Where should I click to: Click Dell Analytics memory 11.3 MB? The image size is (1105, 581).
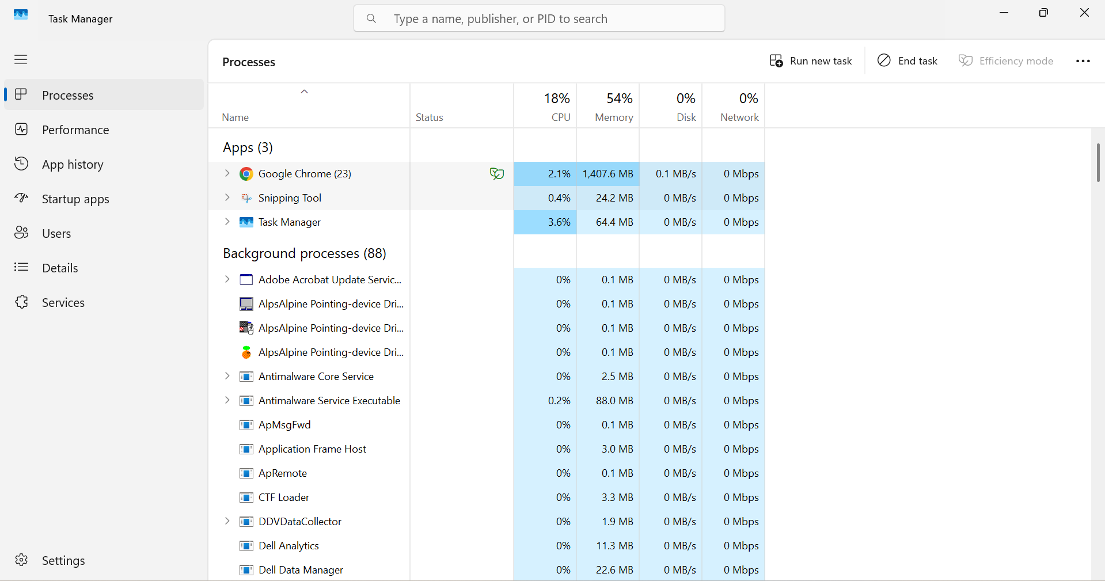click(x=614, y=546)
